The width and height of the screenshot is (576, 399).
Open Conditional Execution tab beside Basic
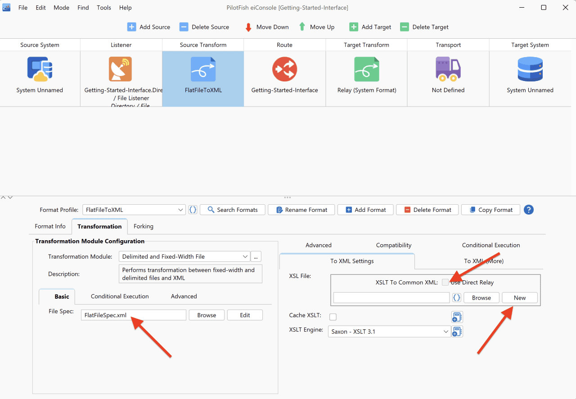click(120, 296)
